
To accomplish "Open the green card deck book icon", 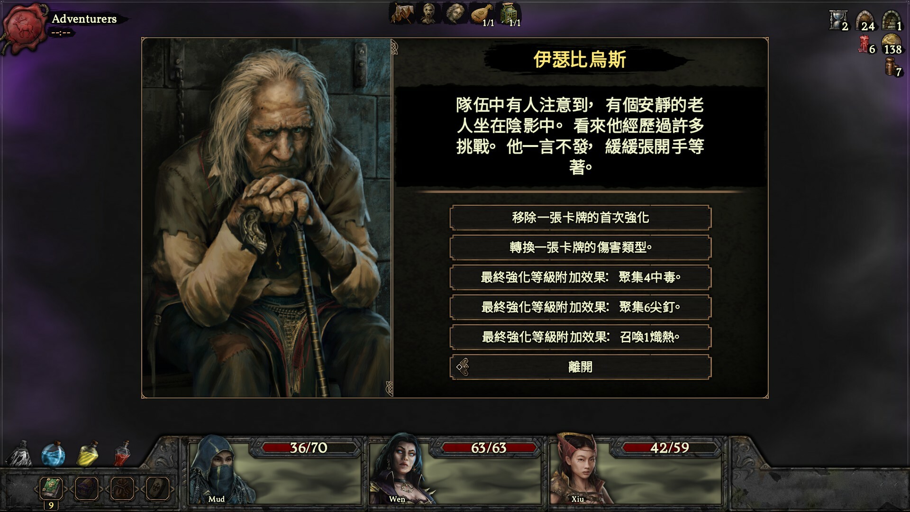I will coord(51,487).
